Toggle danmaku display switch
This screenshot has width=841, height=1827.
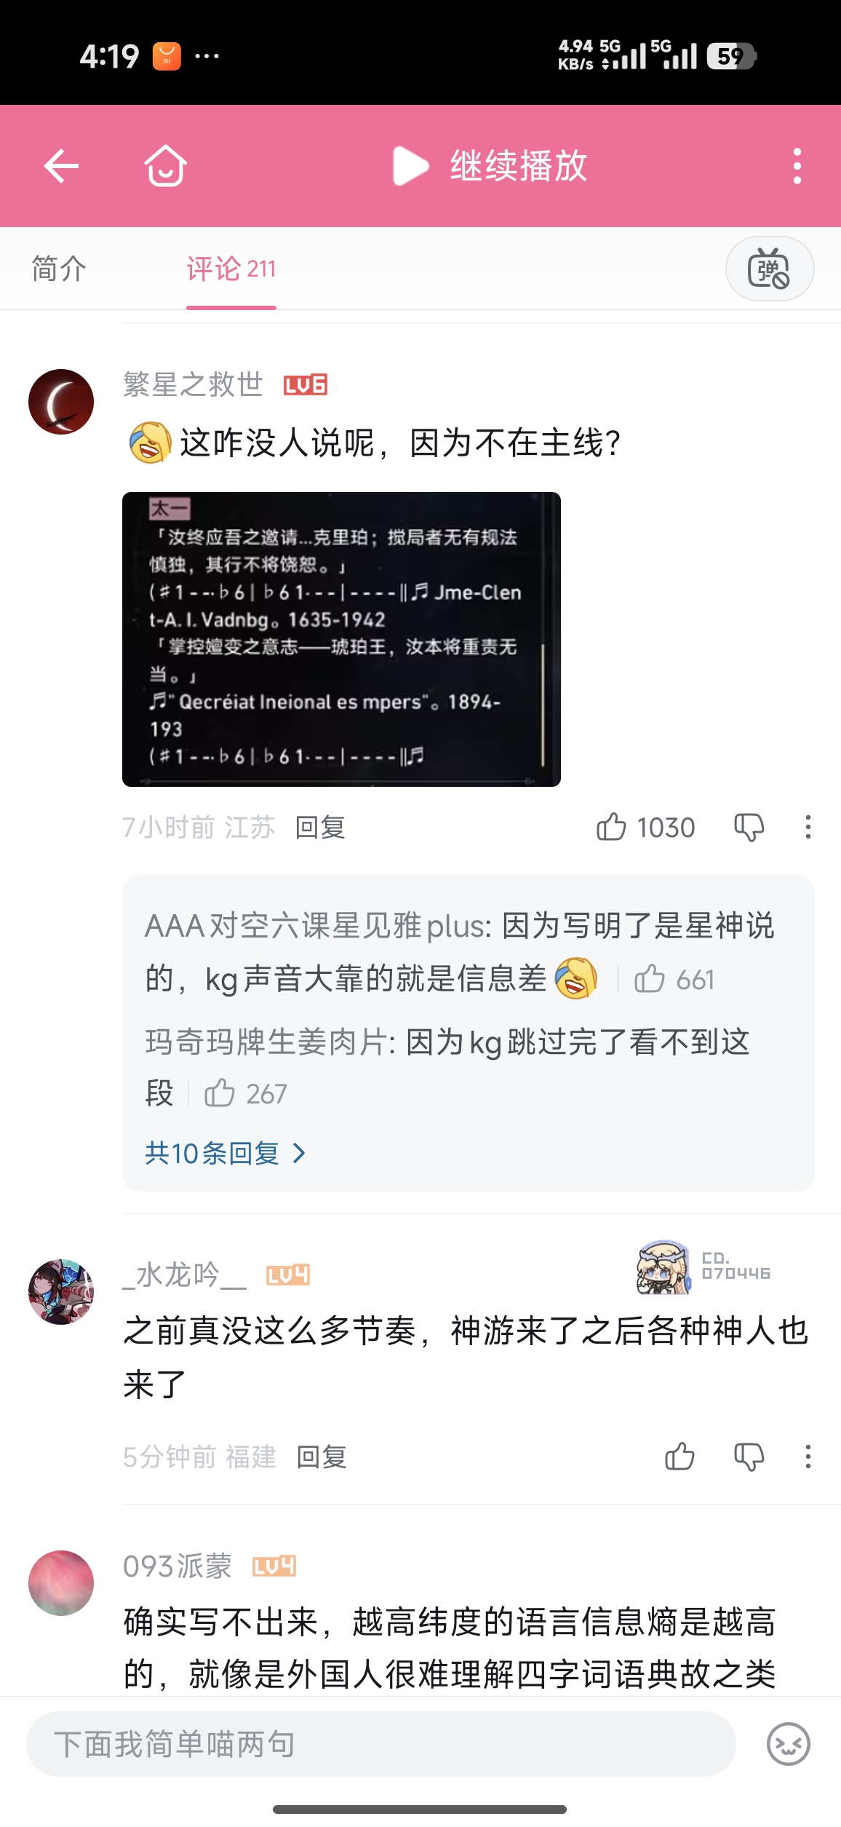(x=770, y=269)
